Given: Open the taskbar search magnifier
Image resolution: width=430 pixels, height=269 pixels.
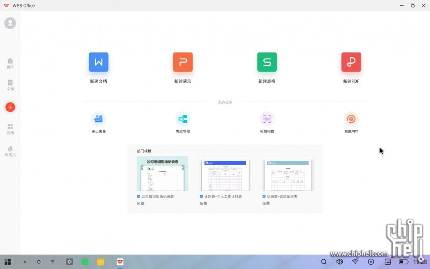Looking at the screenshot, I should point(324,262).
